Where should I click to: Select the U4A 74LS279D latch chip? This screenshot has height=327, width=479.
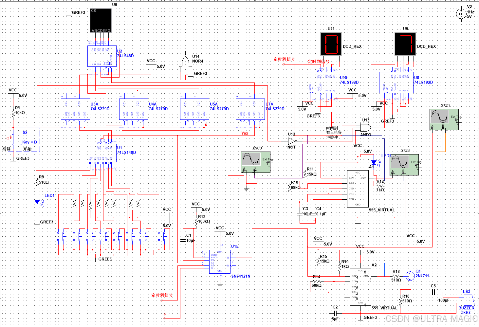(x=134, y=109)
